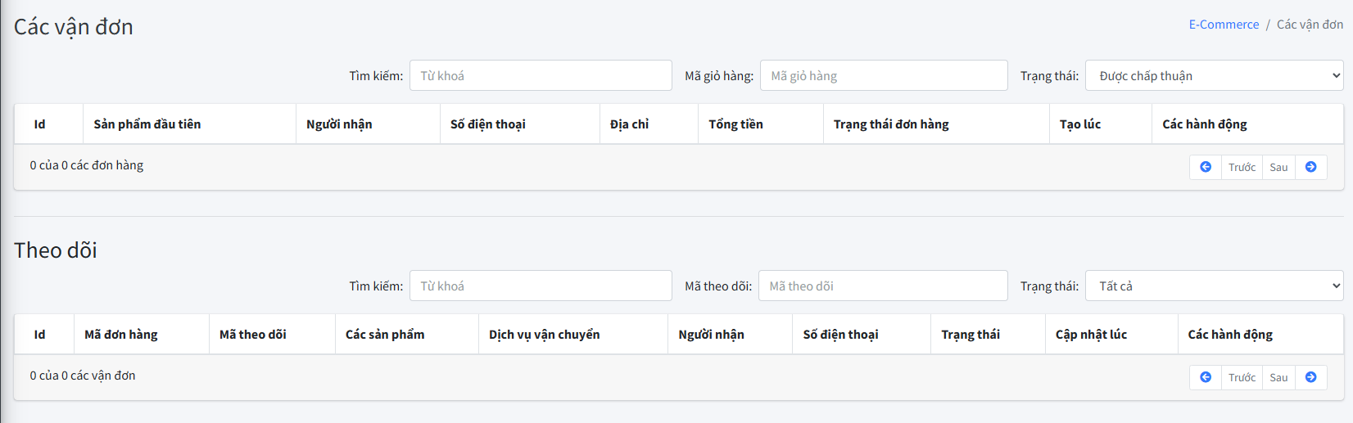
Task: Click right arrow icon in orders pagination
Action: (1310, 167)
